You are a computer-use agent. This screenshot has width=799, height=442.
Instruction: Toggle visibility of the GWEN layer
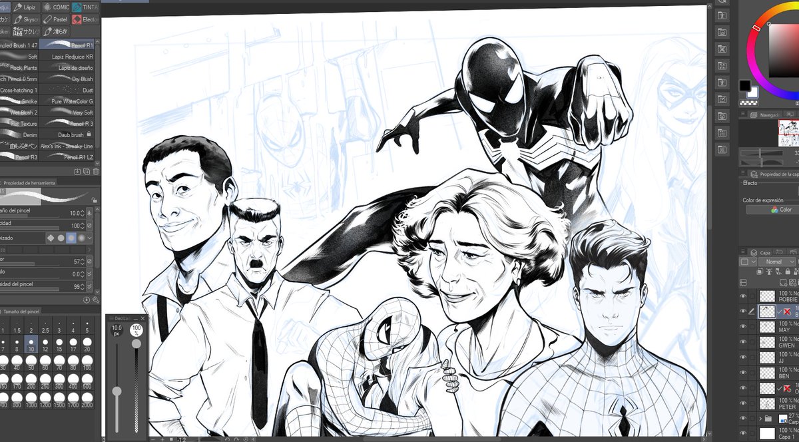pyautogui.click(x=743, y=341)
